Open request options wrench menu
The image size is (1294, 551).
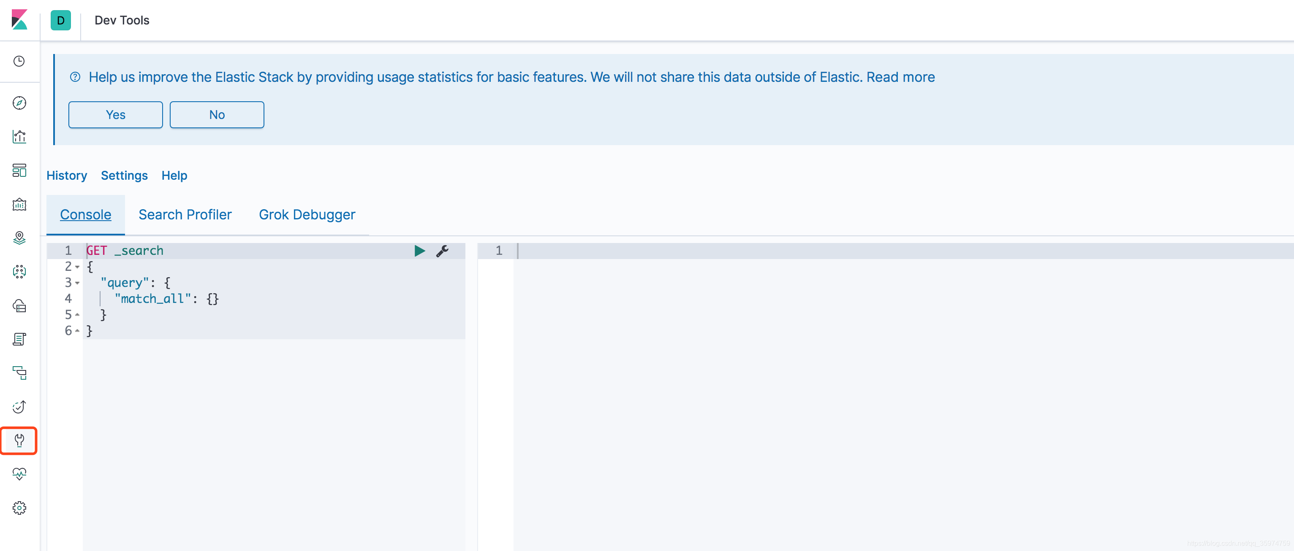(442, 251)
